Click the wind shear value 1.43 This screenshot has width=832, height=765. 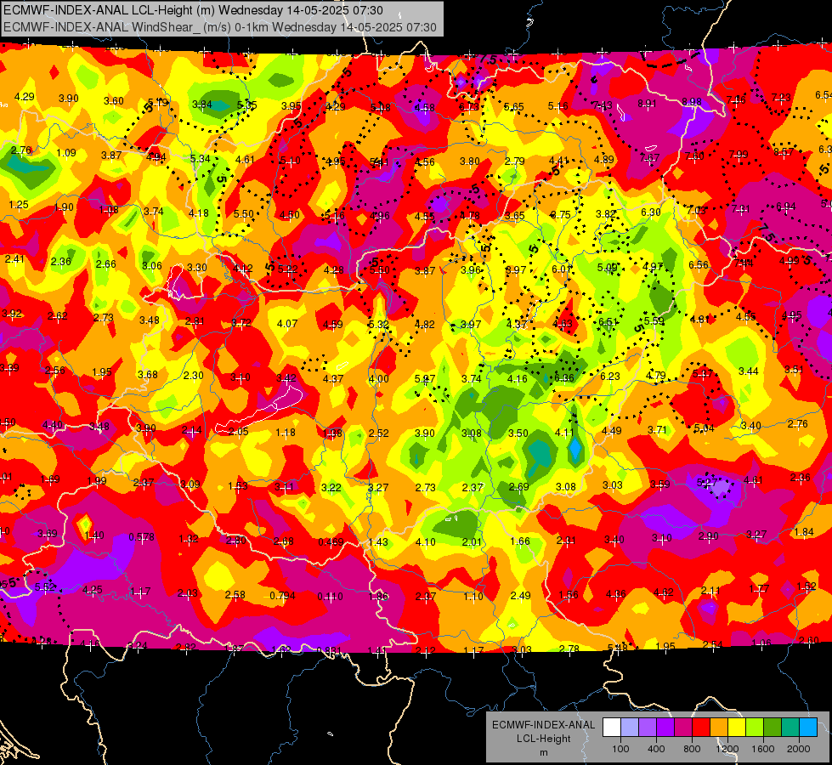pos(378,542)
